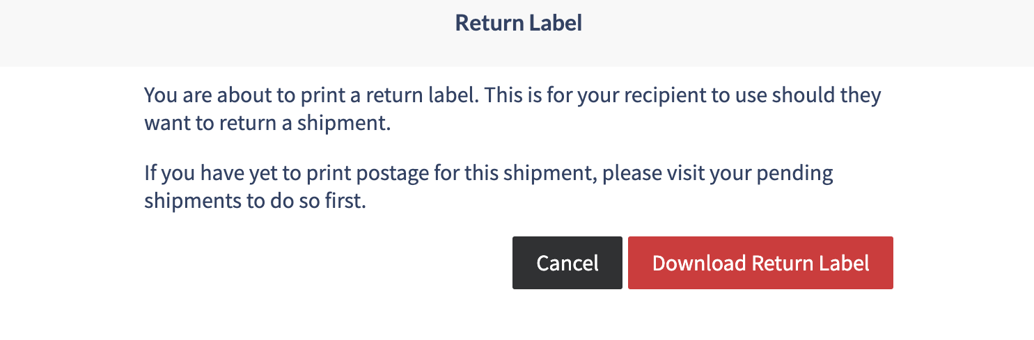Dismiss the dialog with the dark Cancel button
Viewport: 1034px width, 340px height.
[x=567, y=263]
